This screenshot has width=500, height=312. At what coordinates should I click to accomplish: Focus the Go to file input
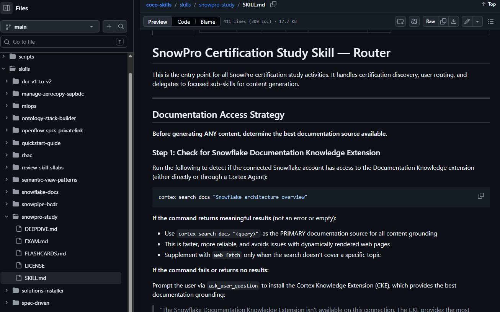click(x=64, y=42)
